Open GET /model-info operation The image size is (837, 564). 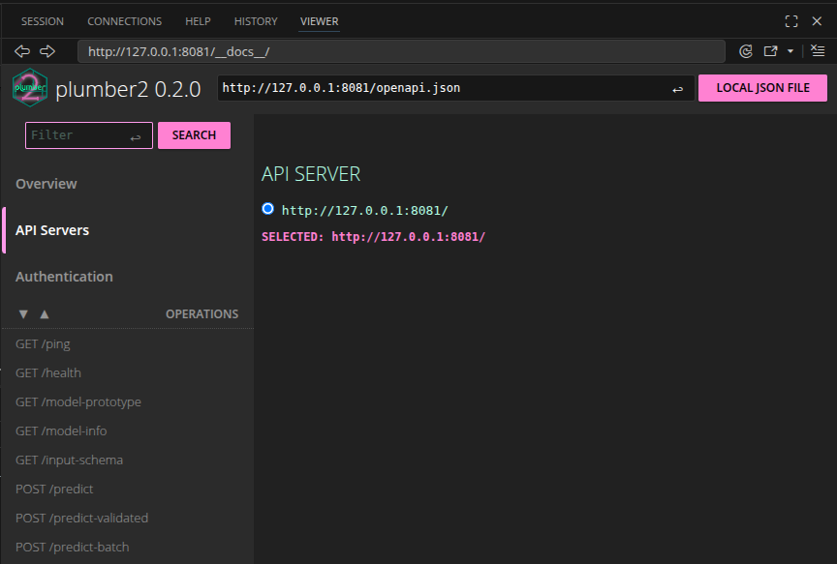click(x=61, y=430)
